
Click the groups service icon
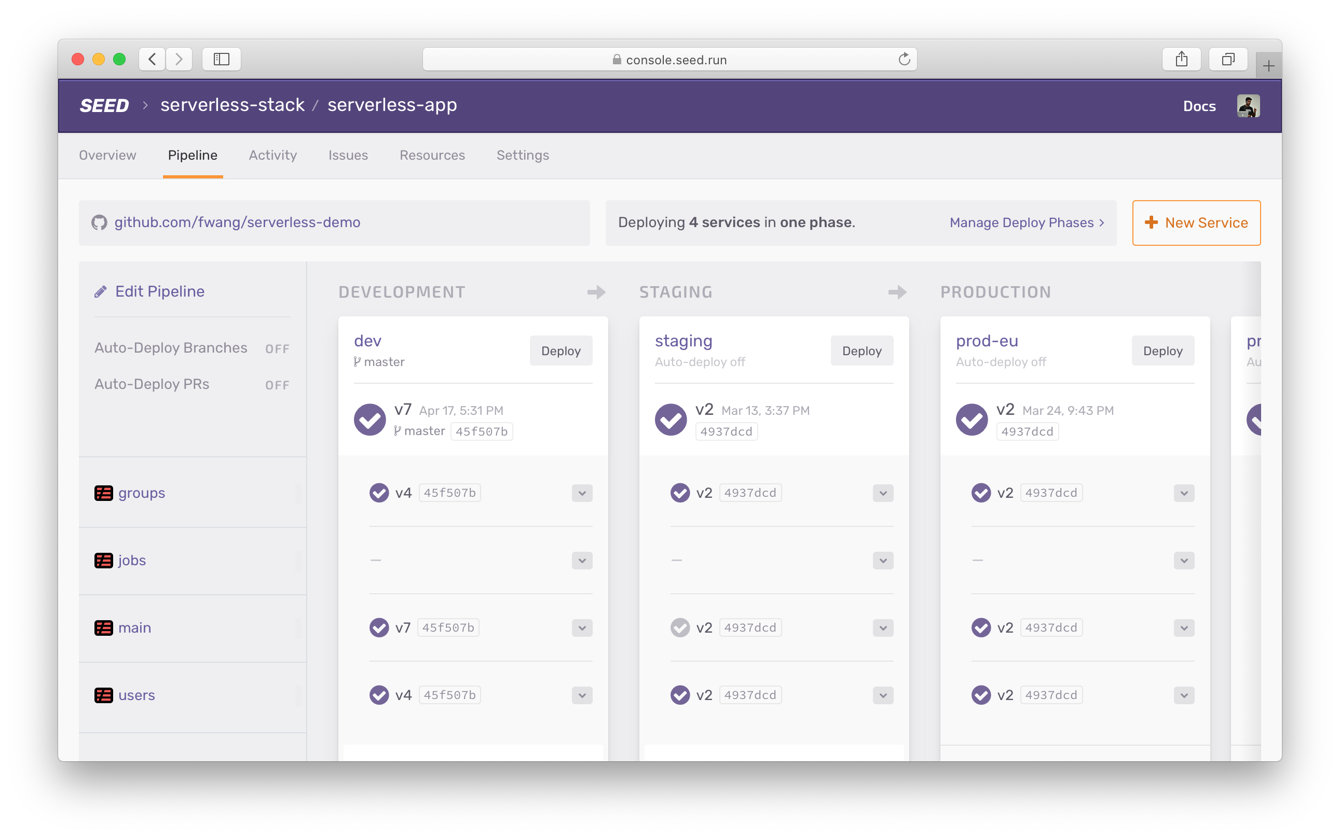click(x=103, y=492)
